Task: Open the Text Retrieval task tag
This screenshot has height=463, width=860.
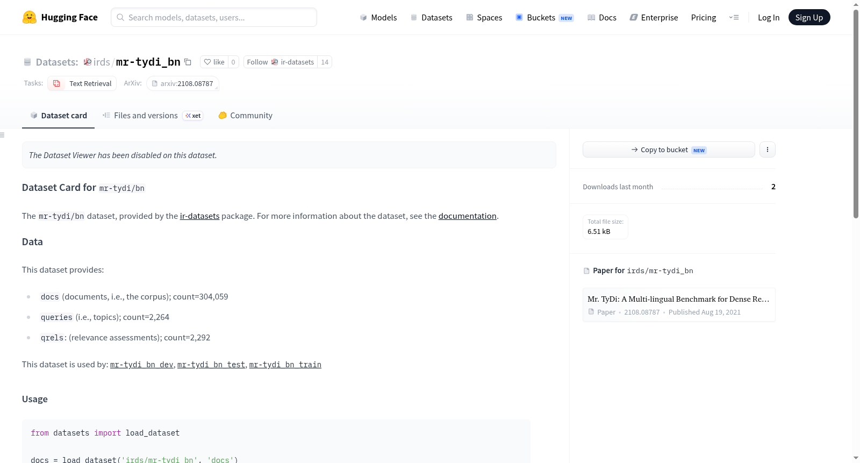Action: tap(82, 83)
